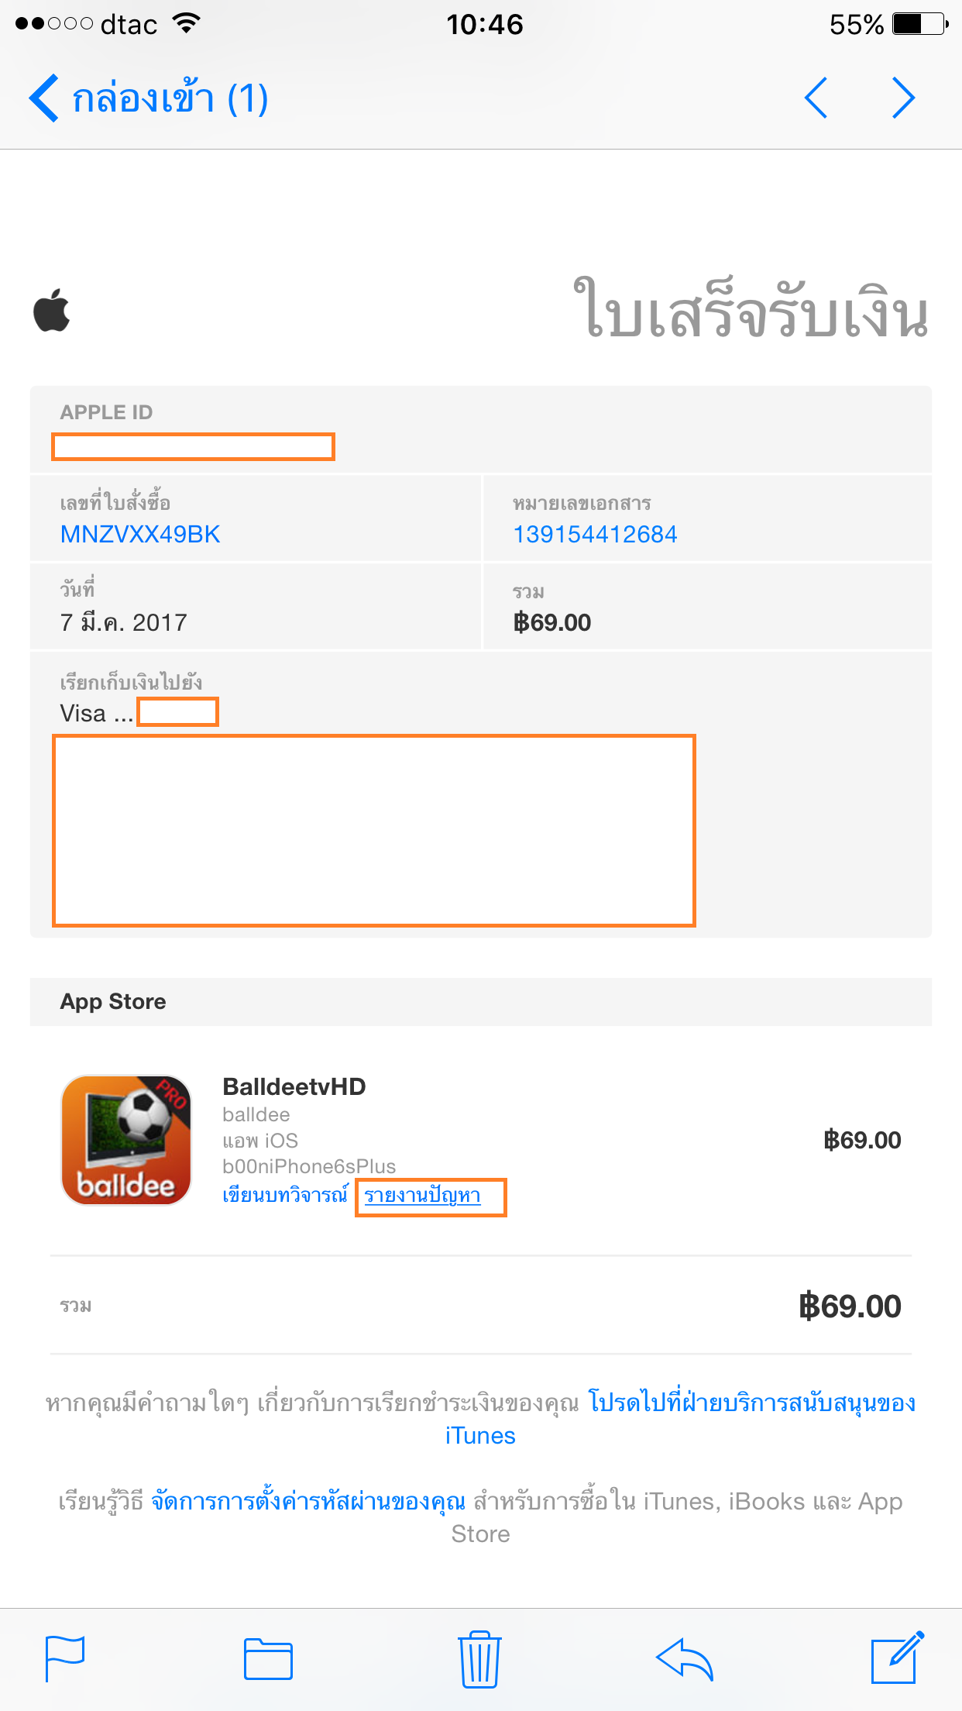The image size is (962, 1711).
Task: Open the จัดการการตั้งค่ารหัสผ่านของคุณ link
Action: coord(308,1502)
